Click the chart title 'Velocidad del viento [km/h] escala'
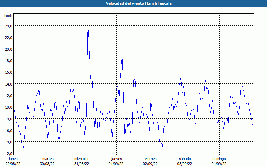Viewport: 267px width, 167px height. coord(139,3)
